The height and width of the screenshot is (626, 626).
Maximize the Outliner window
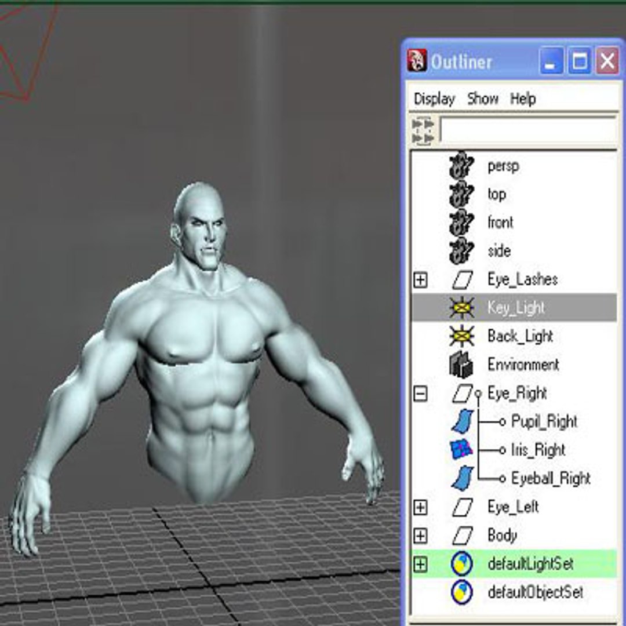coord(579,61)
